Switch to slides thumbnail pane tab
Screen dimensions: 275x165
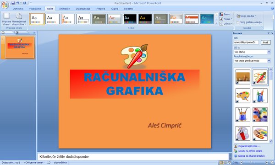3,32
